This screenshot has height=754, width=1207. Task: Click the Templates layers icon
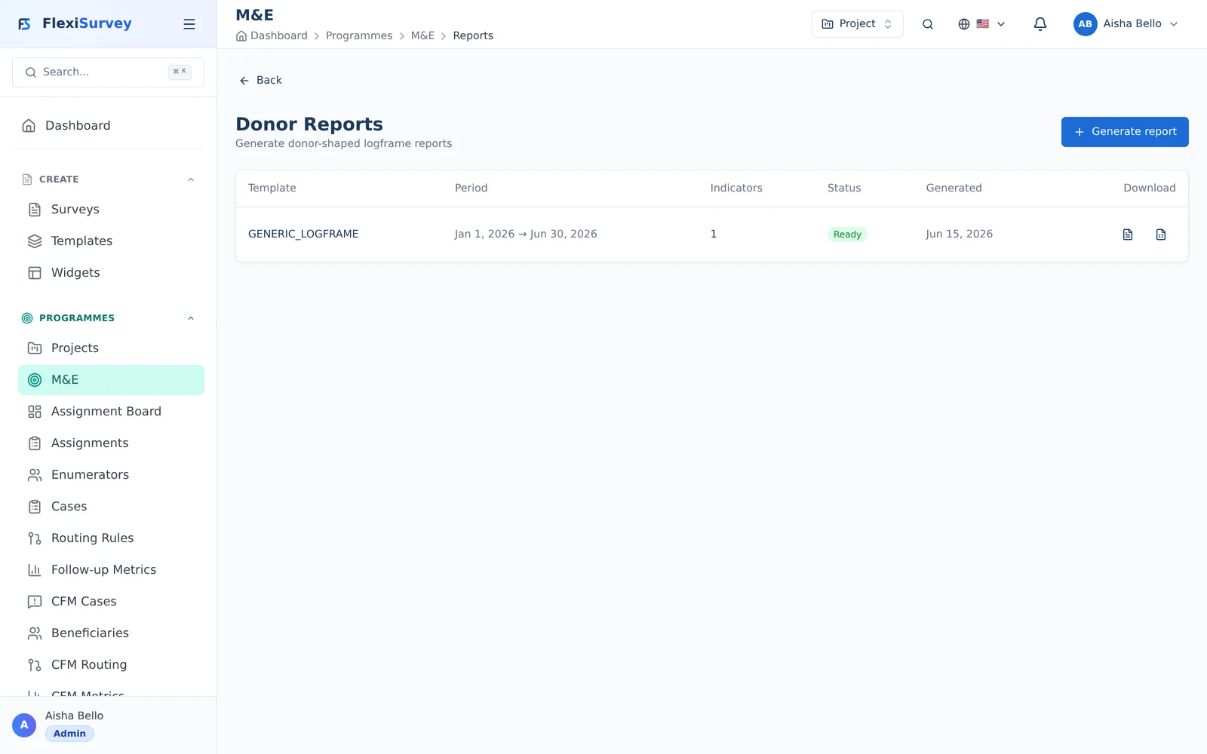pos(35,241)
